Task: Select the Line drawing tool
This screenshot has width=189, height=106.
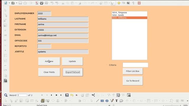Action: point(97,101)
